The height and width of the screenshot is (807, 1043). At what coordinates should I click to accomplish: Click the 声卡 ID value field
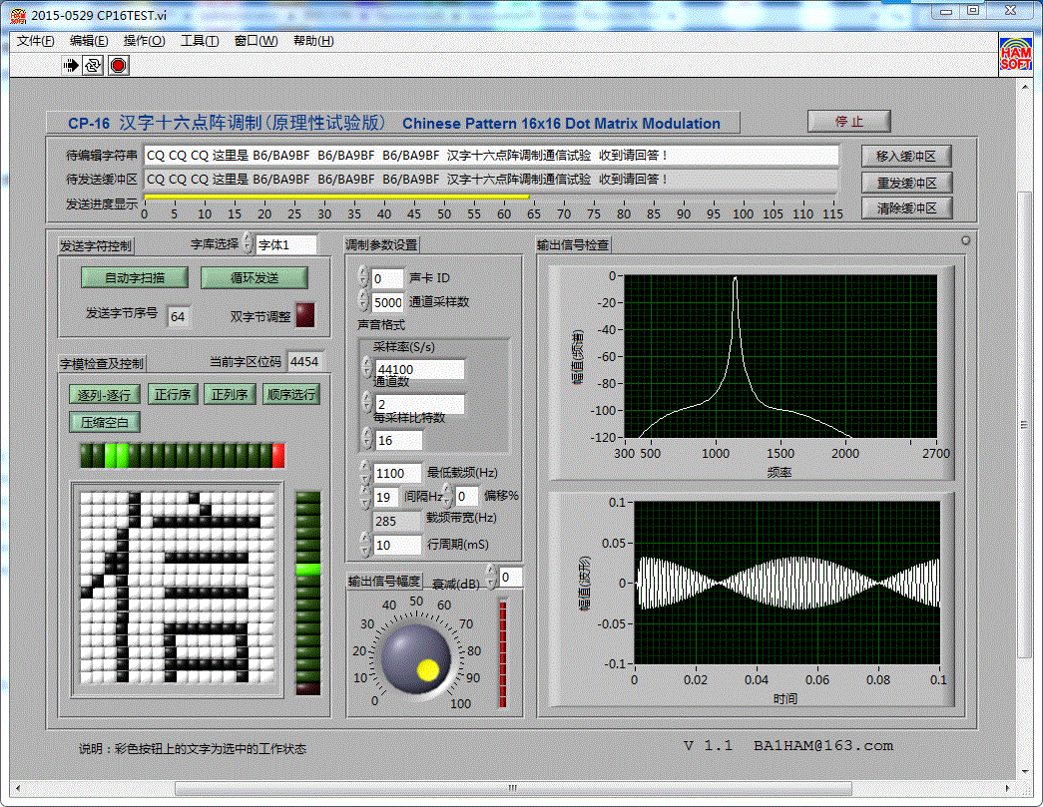pyautogui.click(x=387, y=278)
